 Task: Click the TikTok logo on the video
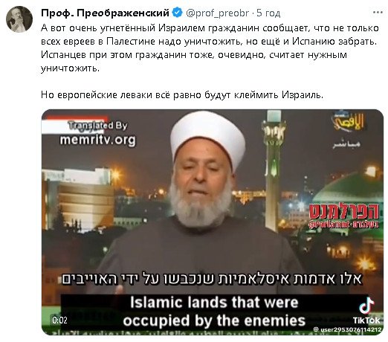click(x=366, y=311)
